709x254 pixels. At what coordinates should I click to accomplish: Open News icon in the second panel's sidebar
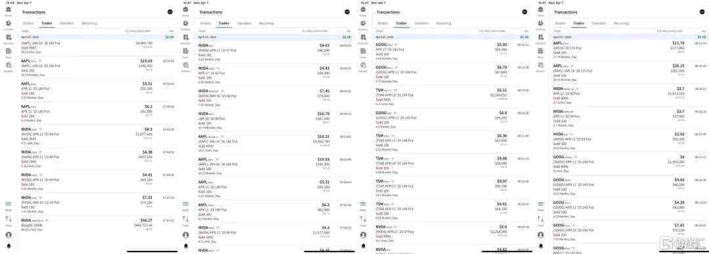coord(186,52)
